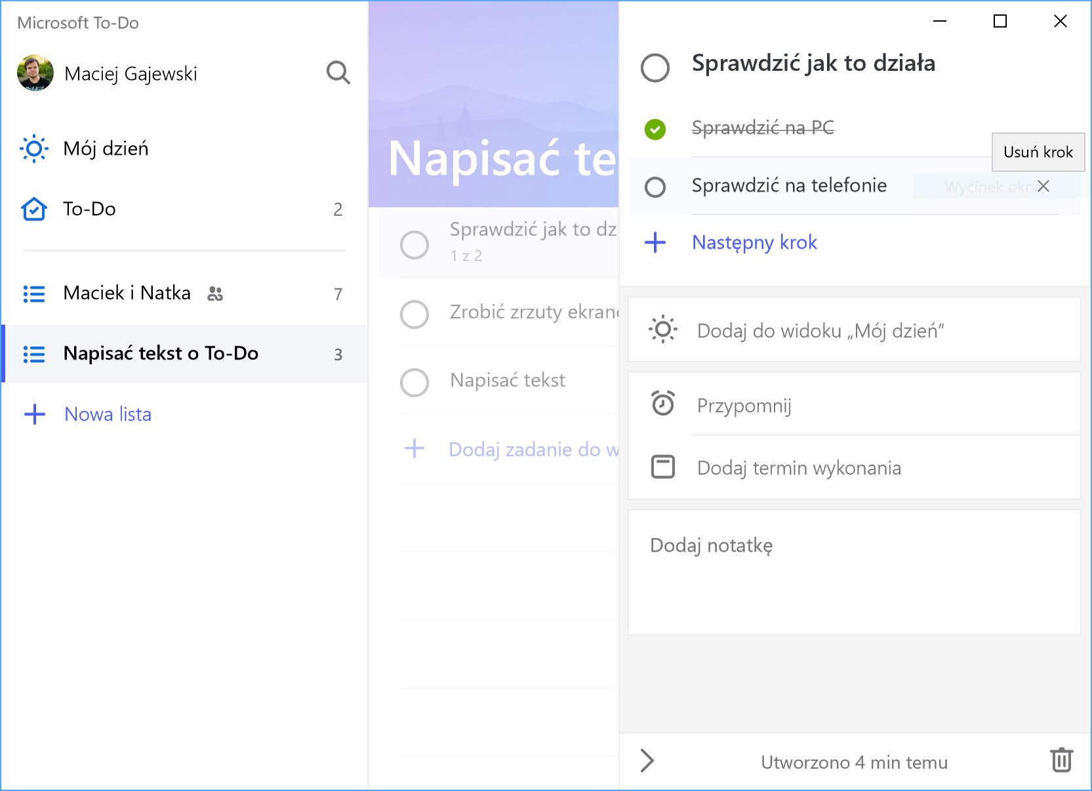Minimize the Microsoft To-Do window

tap(940, 21)
